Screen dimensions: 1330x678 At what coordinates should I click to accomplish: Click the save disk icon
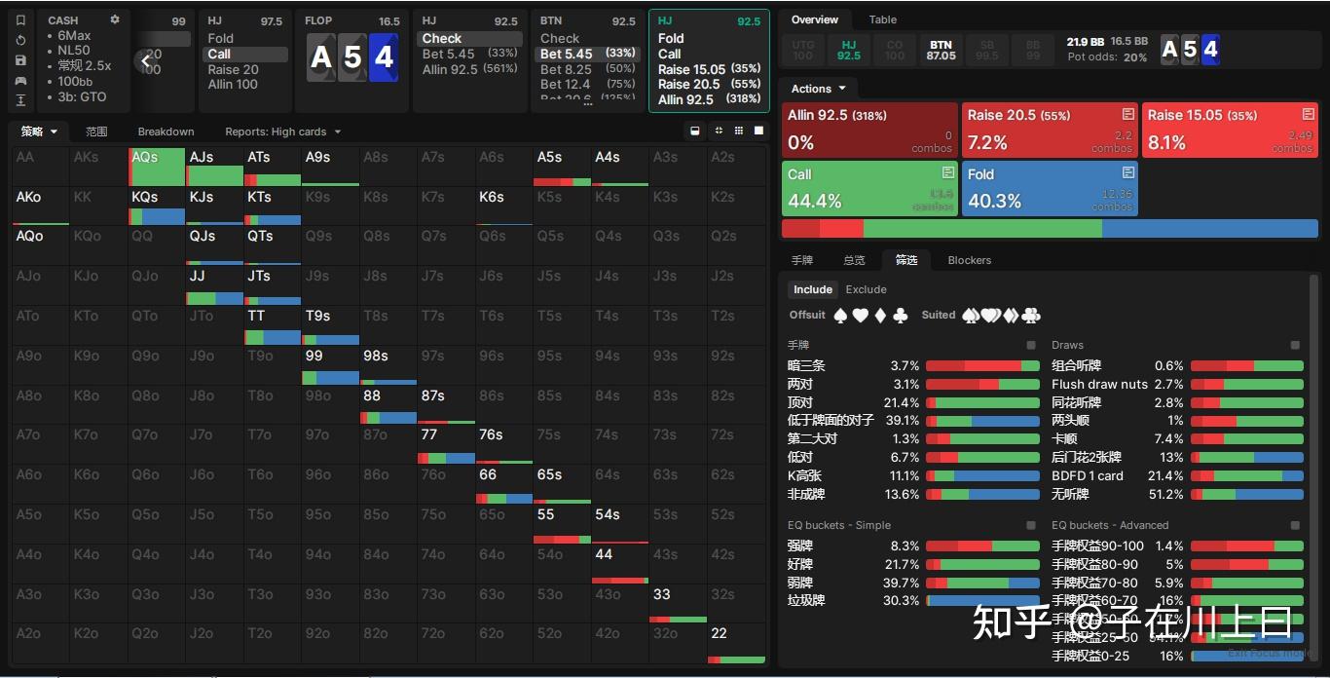click(x=20, y=60)
